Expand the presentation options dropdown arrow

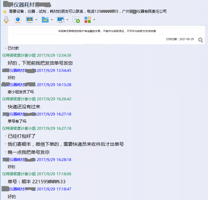pyautogui.click(x=37, y=20)
